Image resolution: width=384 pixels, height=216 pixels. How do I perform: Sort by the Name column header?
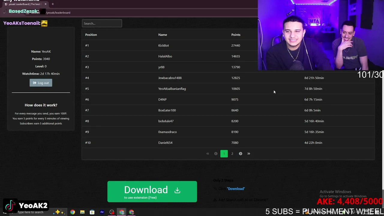click(163, 35)
